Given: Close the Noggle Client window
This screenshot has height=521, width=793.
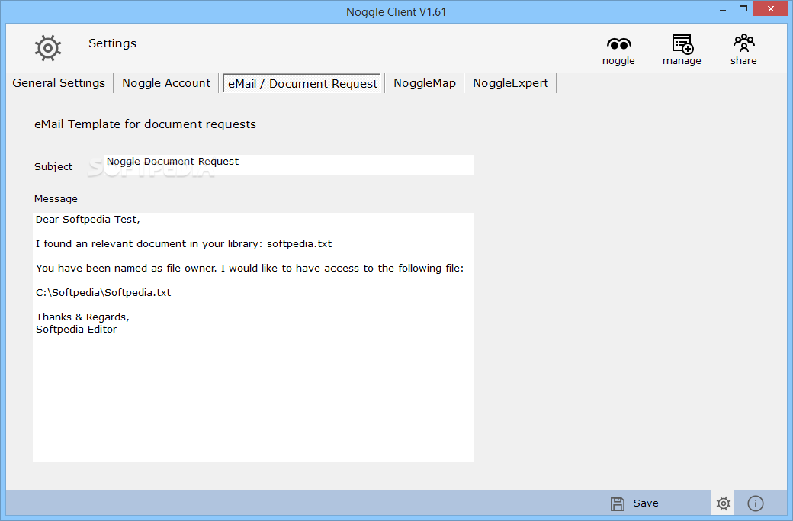Looking at the screenshot, I should click(771, 8).
